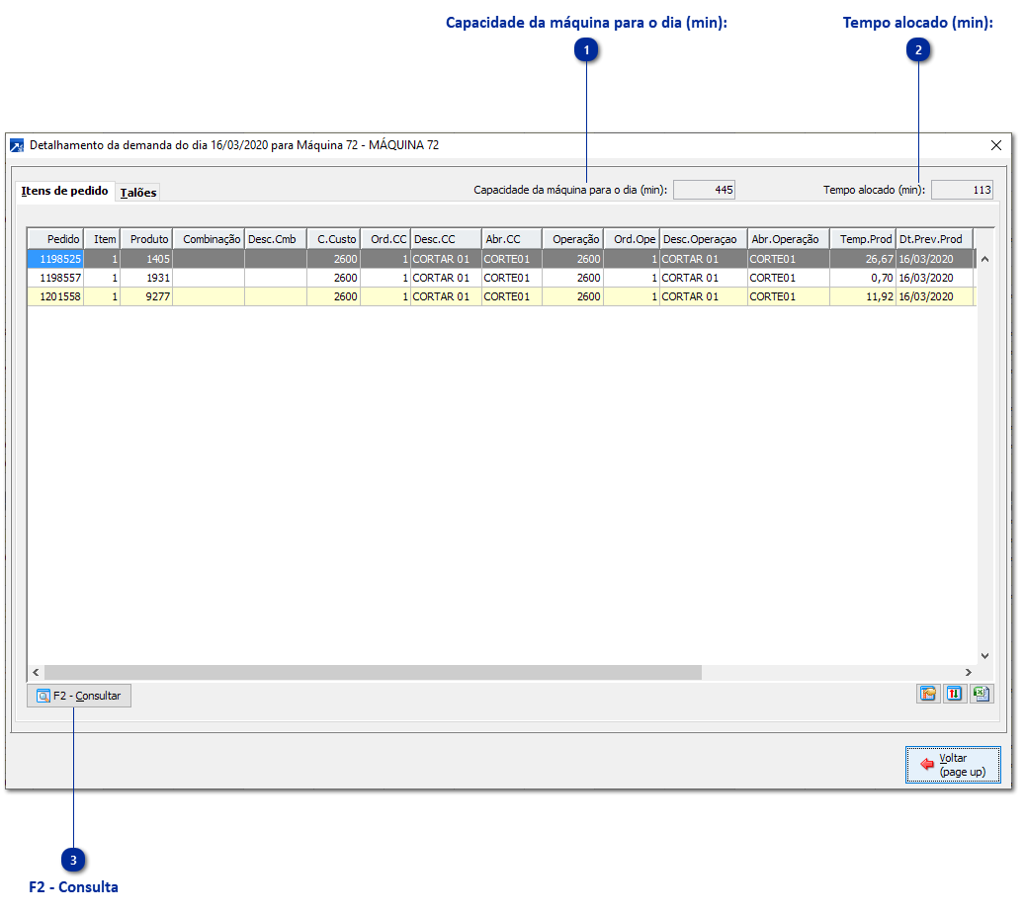
Task: Click the Temp.Prod value 11,92
Action: (862, 296)
